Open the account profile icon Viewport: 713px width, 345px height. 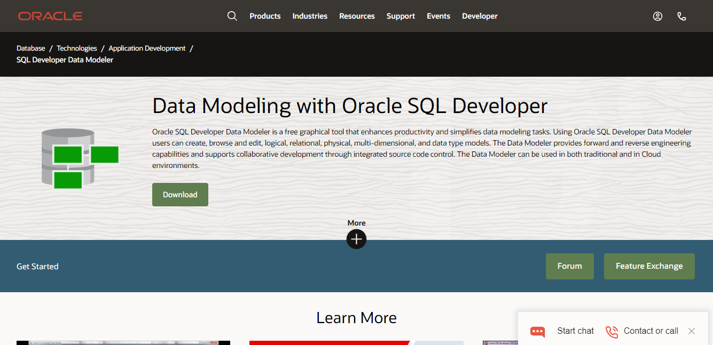click(x=657, y=16)
